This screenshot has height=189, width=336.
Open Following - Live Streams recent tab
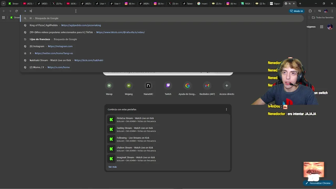pos(168,139)
